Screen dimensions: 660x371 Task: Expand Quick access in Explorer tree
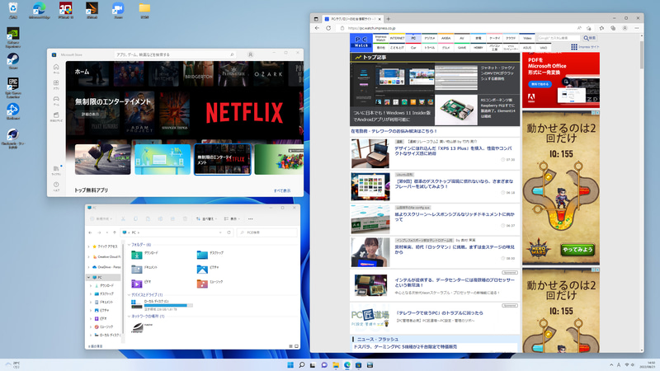pos(89,247)
